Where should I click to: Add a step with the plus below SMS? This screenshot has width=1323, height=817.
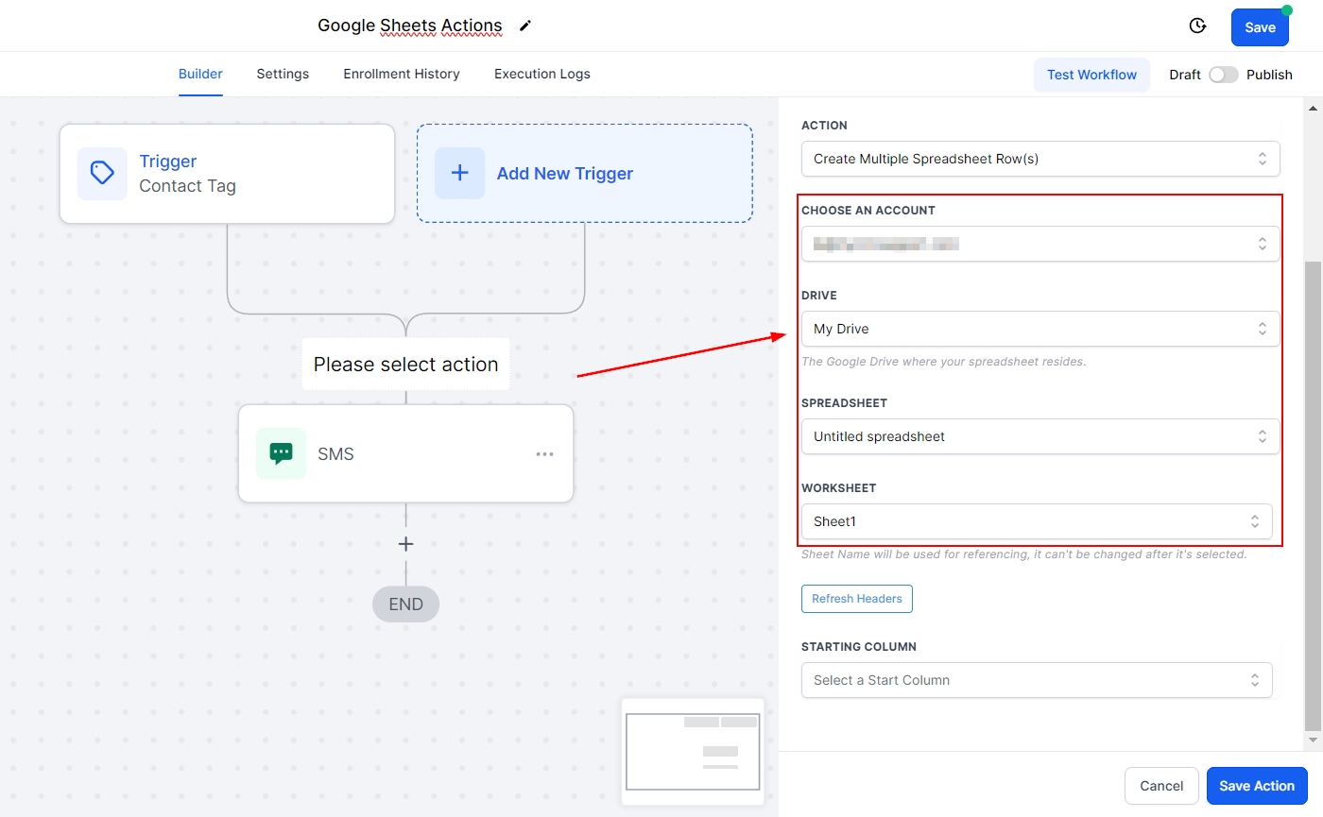tap(405, 544)
